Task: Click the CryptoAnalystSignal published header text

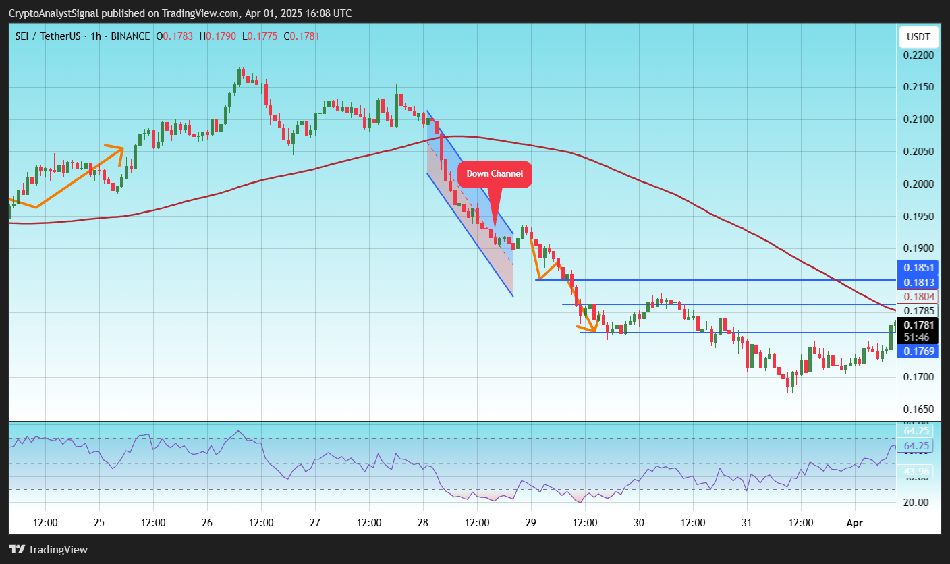Action: tap(179, 13)
